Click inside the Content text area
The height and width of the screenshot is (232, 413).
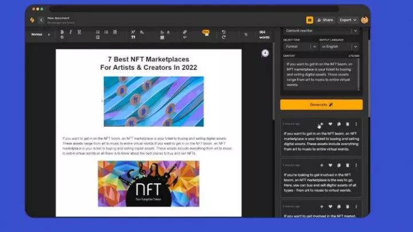320,74
